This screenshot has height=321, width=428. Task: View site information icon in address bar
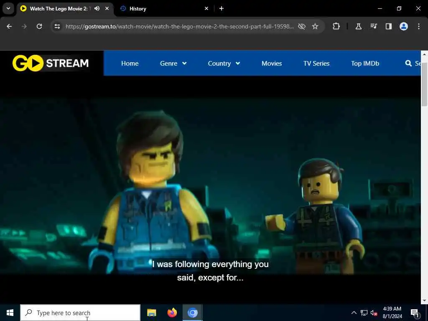coord(57,26)
